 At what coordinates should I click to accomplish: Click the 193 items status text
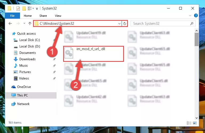click(x=15, y=123)
